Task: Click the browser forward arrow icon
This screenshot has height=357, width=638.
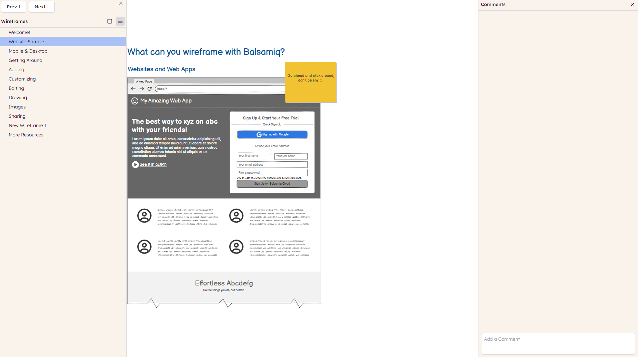Action: [142, 89]
